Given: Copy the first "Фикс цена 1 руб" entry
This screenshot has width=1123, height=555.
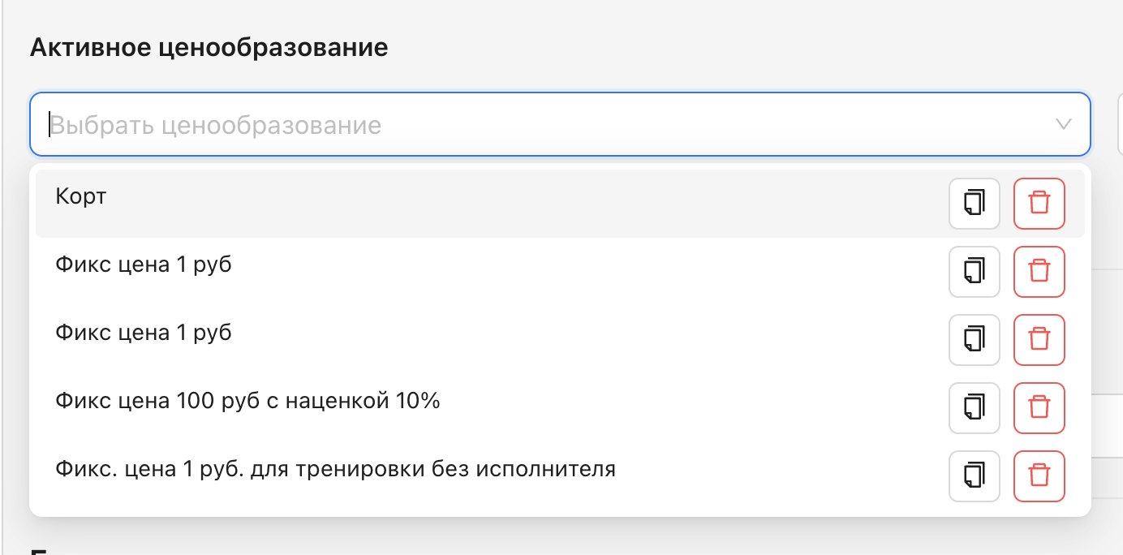Looking at the screenshot, I should click(974, 272).
